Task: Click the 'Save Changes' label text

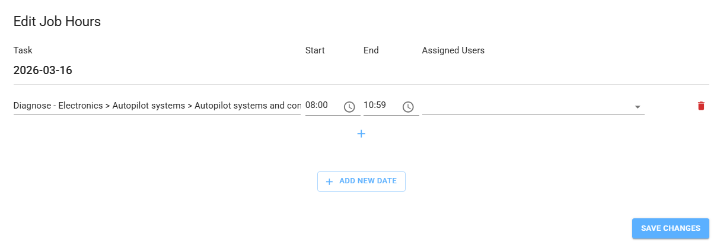Action: tap(670, 228)
